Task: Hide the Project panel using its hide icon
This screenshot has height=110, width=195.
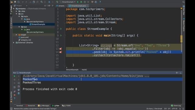Action: coord(53,6)
